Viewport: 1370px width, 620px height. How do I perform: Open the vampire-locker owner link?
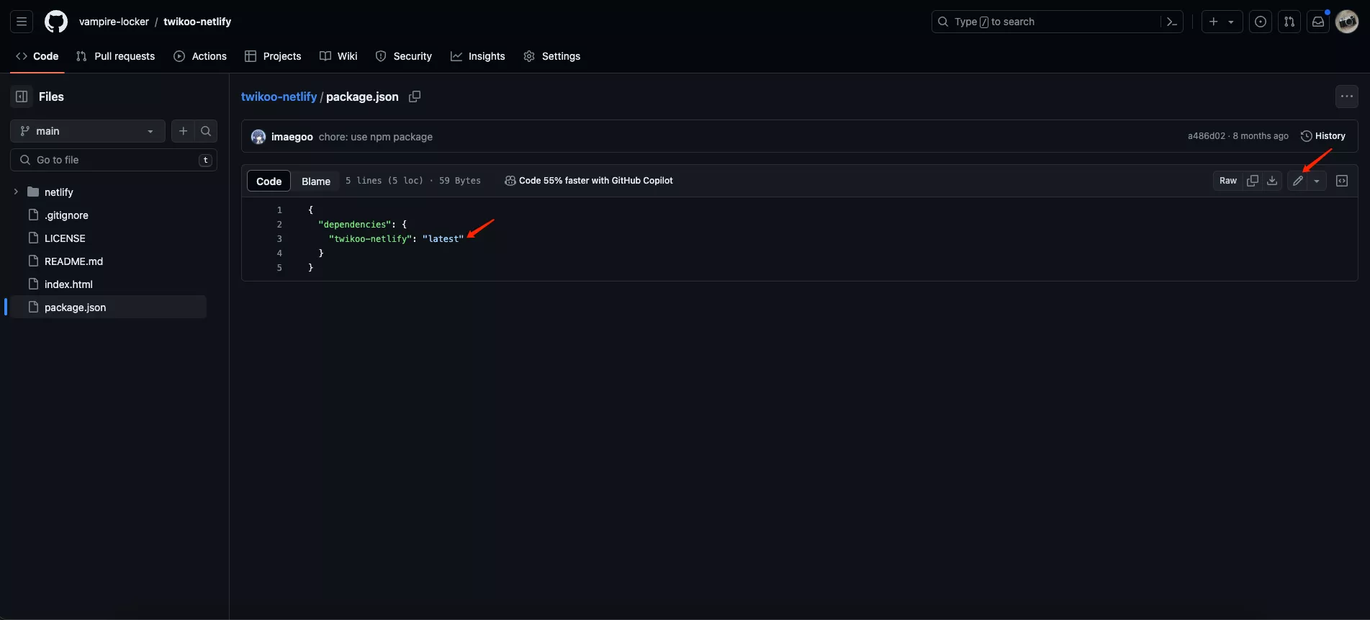coord(114,22)
